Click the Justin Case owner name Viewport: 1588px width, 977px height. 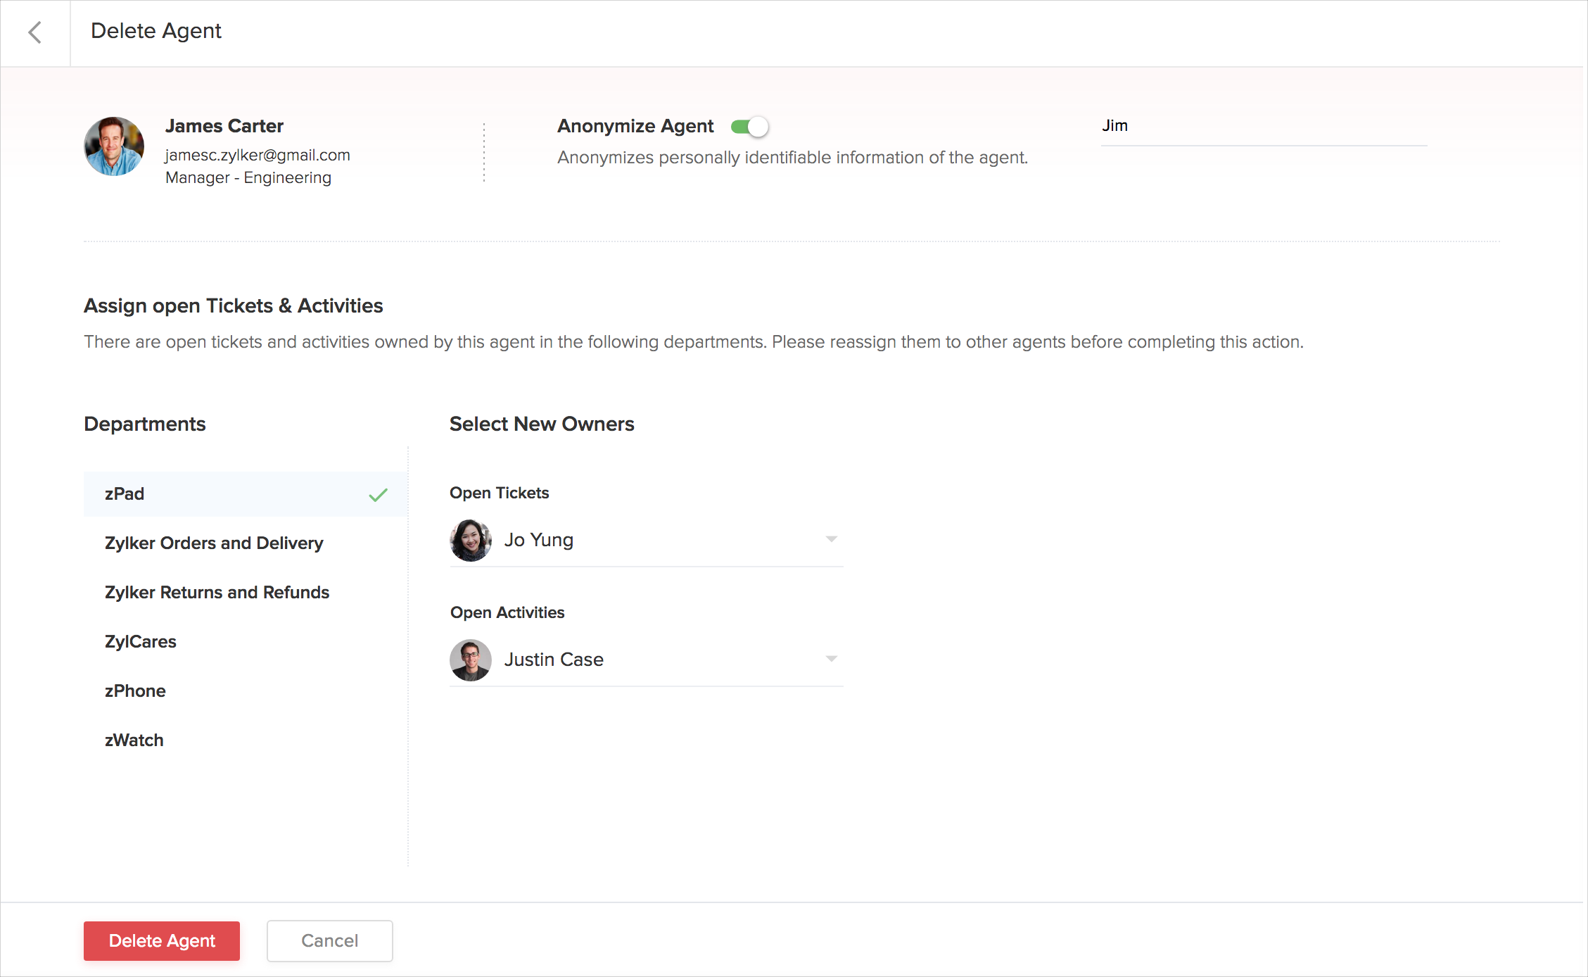[x=554, y=660]
